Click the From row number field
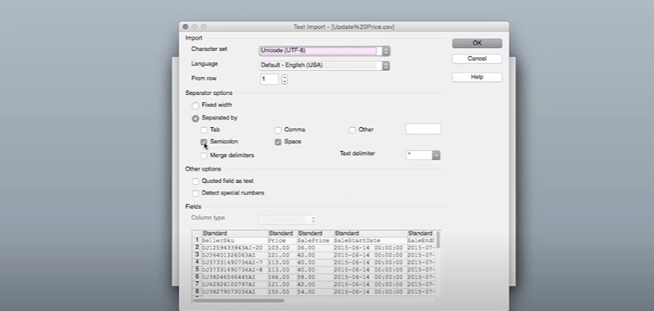This screenshot has width=654, height=311. (269, 79)
